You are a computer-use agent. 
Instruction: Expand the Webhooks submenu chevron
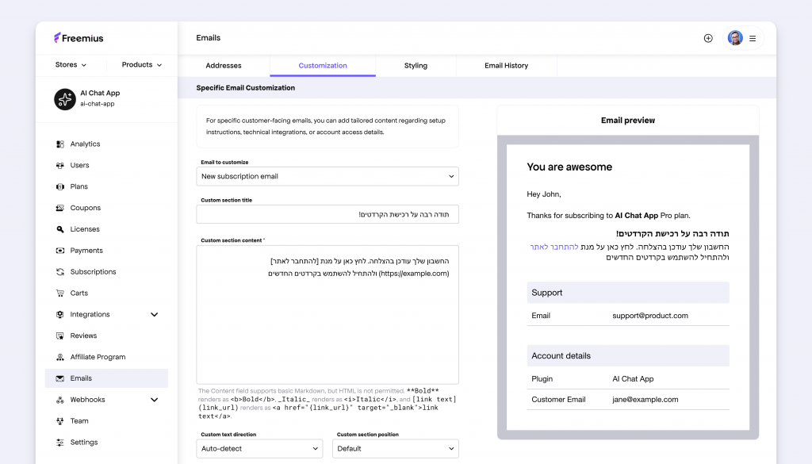pos(155,400)
